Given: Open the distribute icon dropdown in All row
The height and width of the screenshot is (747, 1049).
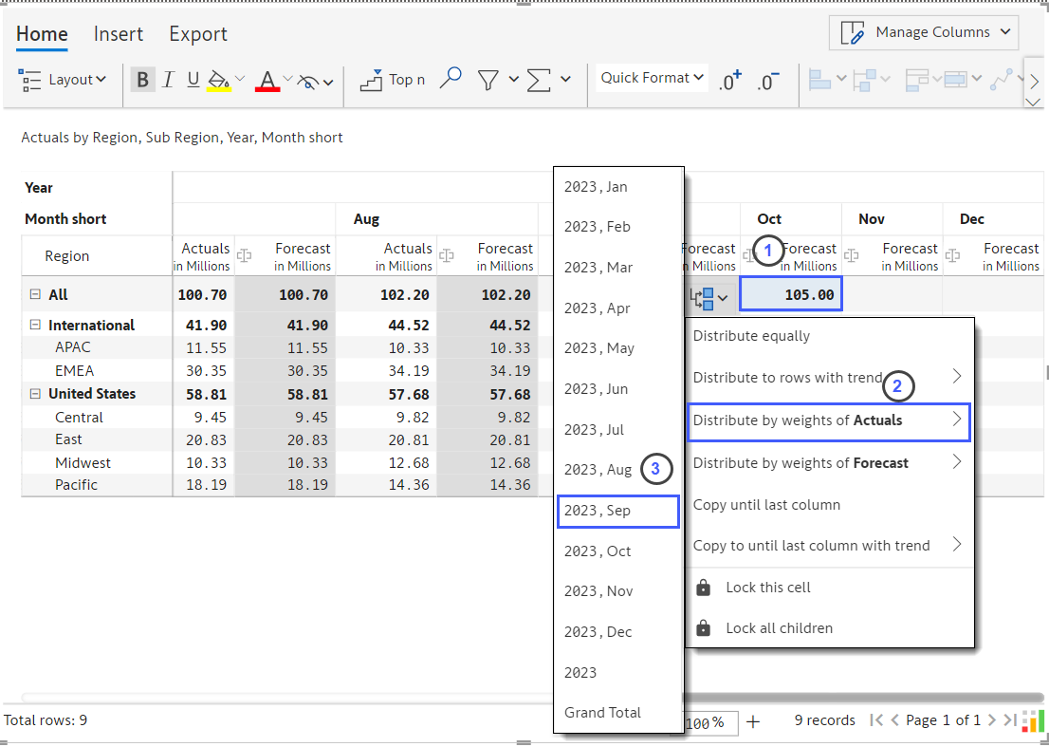Looking at the screenshot, I should [x=710, y=297].
